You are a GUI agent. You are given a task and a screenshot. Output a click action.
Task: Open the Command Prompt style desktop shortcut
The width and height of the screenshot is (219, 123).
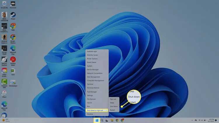(4, 48)
